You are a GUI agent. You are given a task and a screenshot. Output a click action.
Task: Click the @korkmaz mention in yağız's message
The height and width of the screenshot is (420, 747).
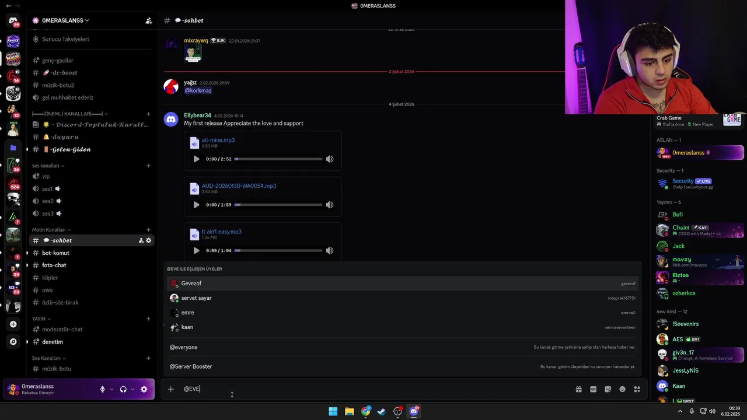click(x=198, y=90)
